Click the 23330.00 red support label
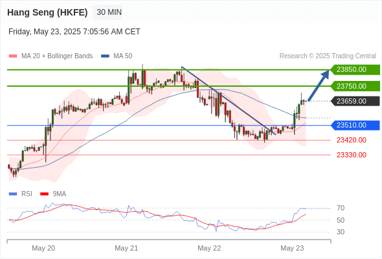Viewport: 382px width, 259px height. pyautogui.click(x=352, y=155)
